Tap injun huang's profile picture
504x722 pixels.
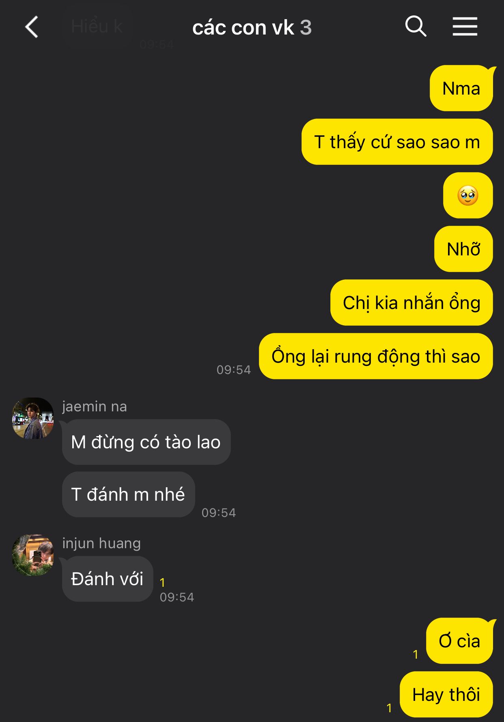[x=33, y=555]
